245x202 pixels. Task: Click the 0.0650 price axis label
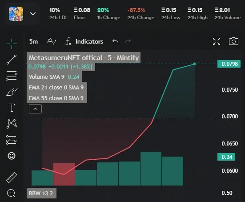coord(230,144)
